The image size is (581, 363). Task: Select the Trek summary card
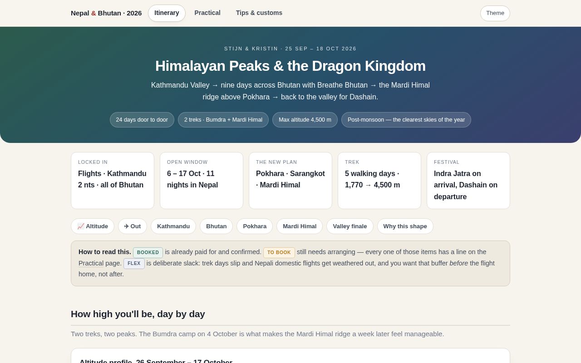coord(379,181)
